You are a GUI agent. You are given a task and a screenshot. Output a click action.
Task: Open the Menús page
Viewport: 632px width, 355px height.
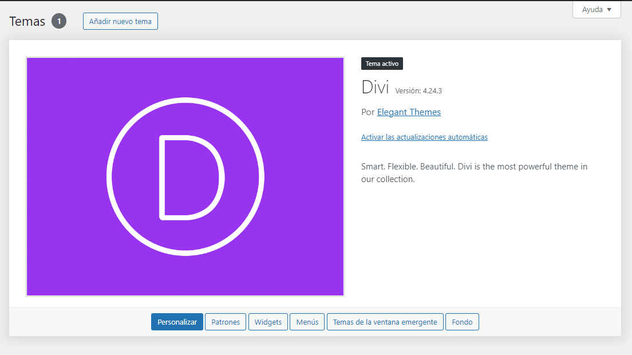(307, 322)
